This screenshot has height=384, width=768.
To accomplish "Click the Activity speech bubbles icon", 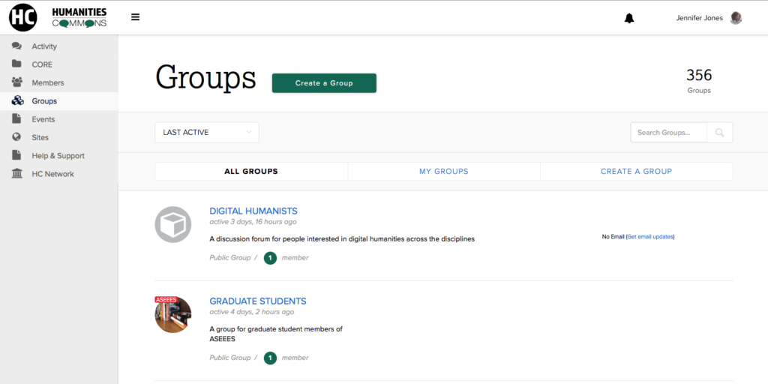I will click(x=17, y=46).
